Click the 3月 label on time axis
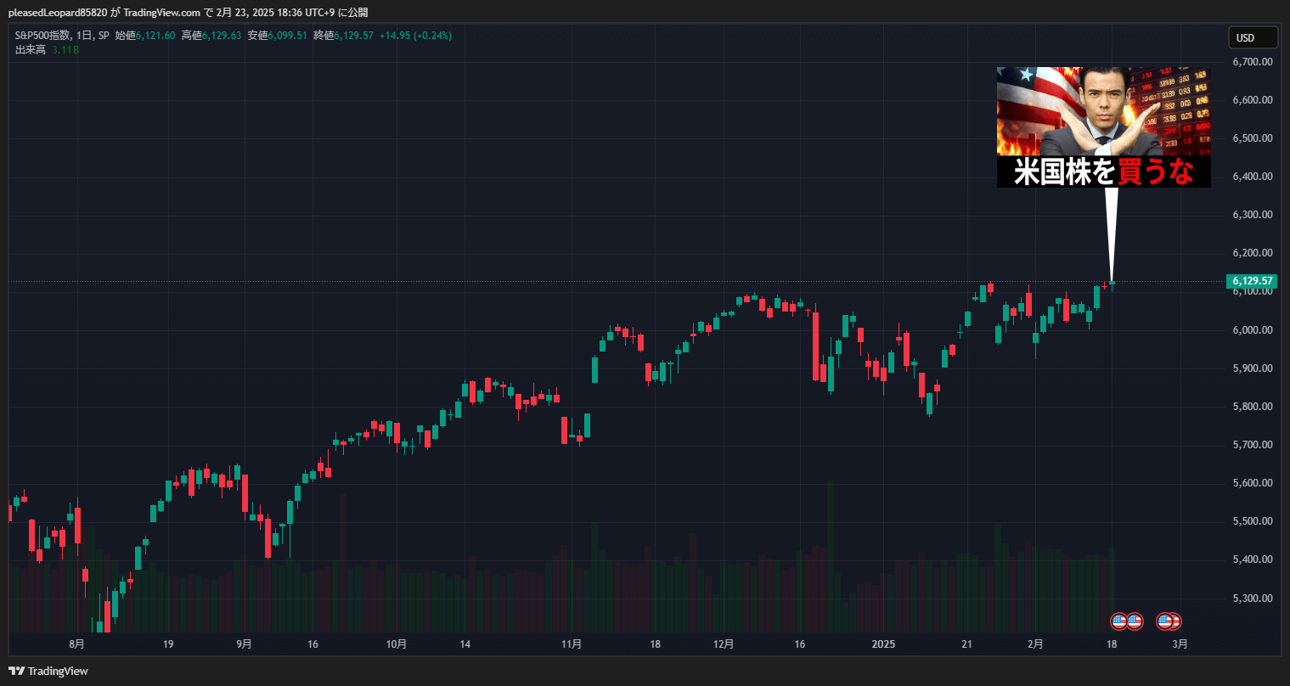1290x686 pixels. point(1180,644)
